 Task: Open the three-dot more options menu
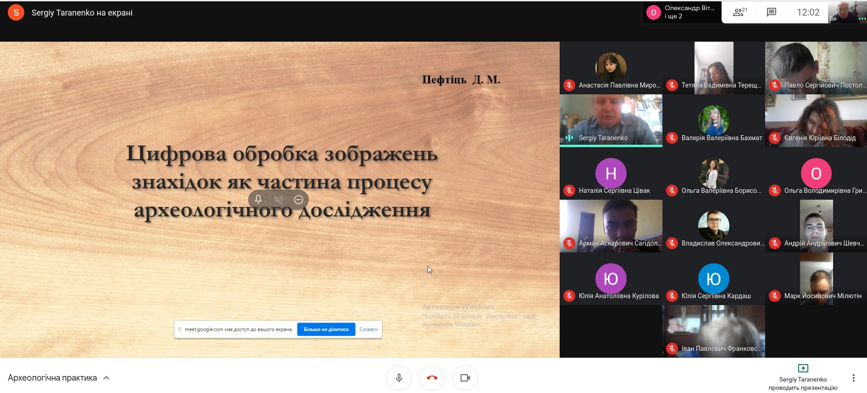(x=853, y=378)
